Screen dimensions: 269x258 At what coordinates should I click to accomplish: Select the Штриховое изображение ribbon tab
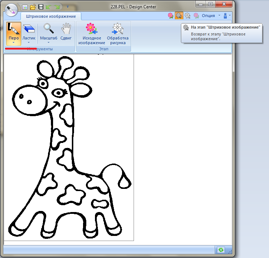(x=51, y=16)
